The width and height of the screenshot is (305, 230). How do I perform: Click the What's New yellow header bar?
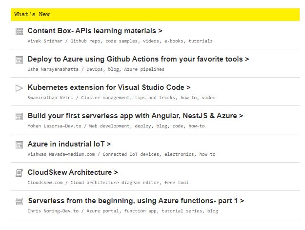click(155, 14)
